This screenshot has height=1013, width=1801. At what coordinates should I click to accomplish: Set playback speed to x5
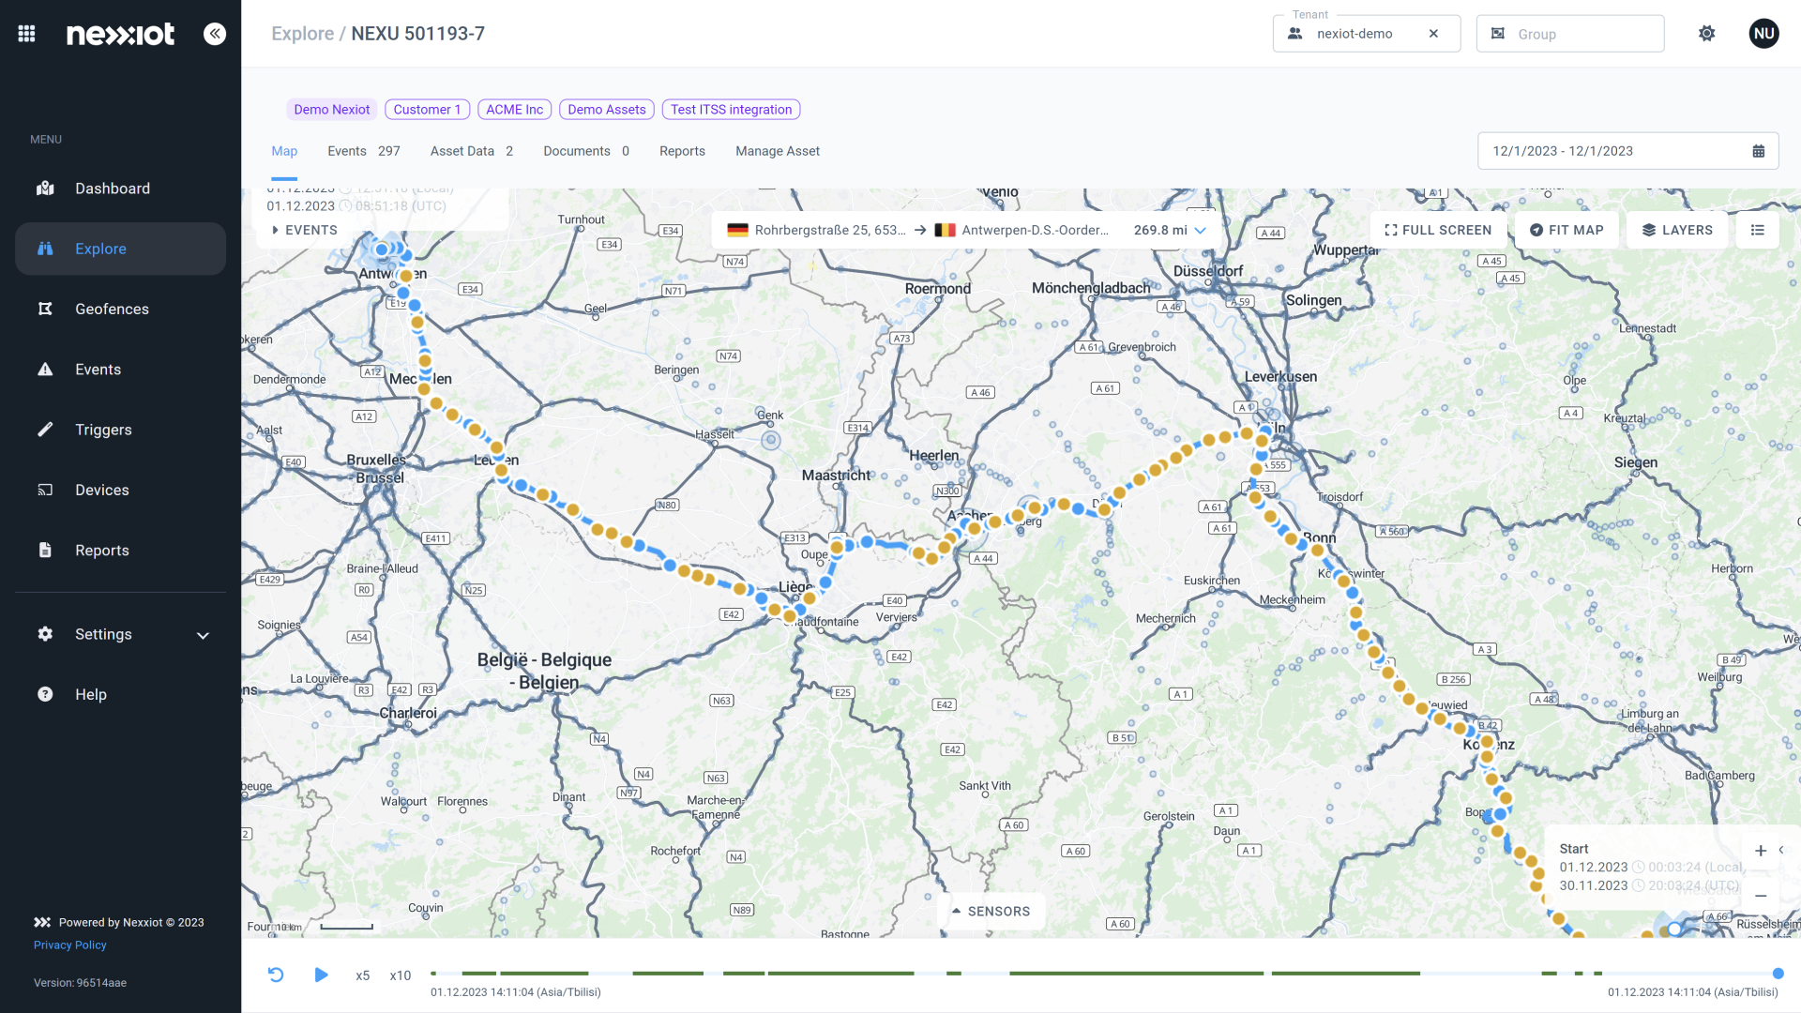pos(363,975)
